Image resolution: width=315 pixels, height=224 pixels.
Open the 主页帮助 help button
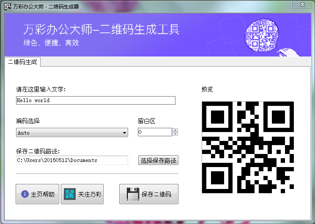pos(37,194)
